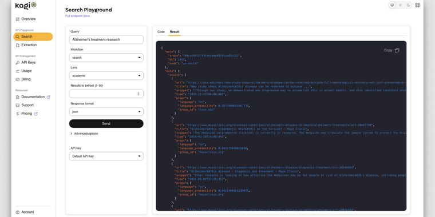
Task: Open the Lens dropdown showing academic
Action: click(106, 75)
